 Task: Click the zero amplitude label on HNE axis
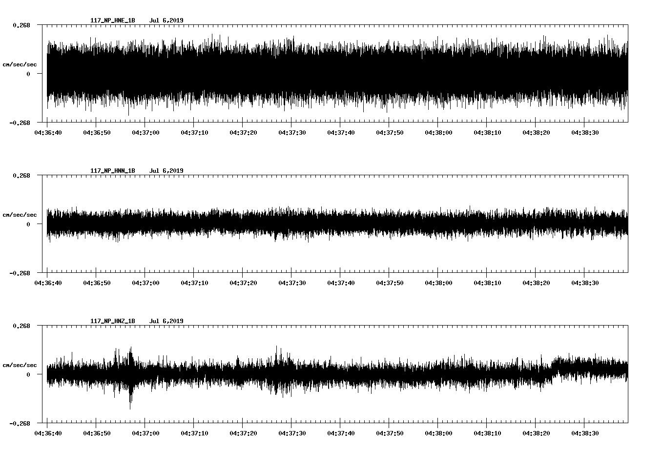[28, 74]
